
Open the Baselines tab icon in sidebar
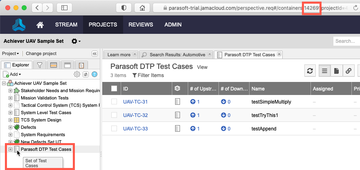click(x=67, y=65)
